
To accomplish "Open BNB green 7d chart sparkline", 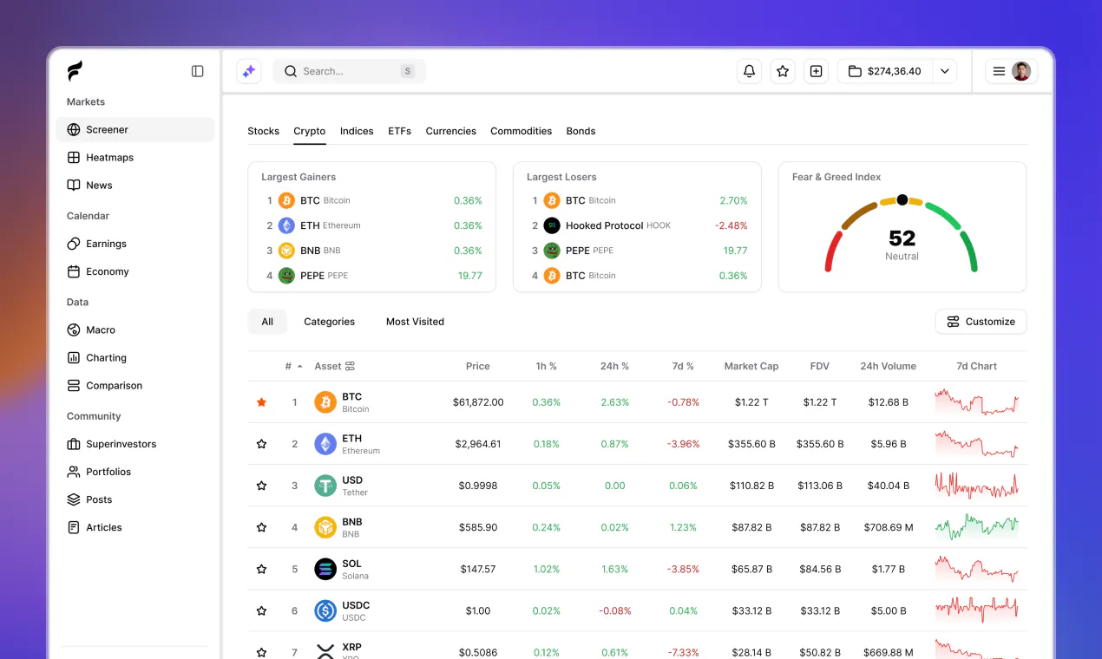I will 977,526.
